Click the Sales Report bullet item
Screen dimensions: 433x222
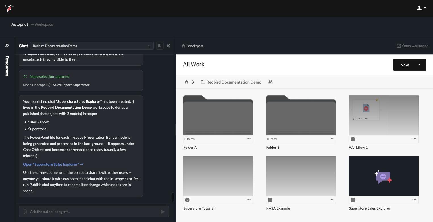38,122
